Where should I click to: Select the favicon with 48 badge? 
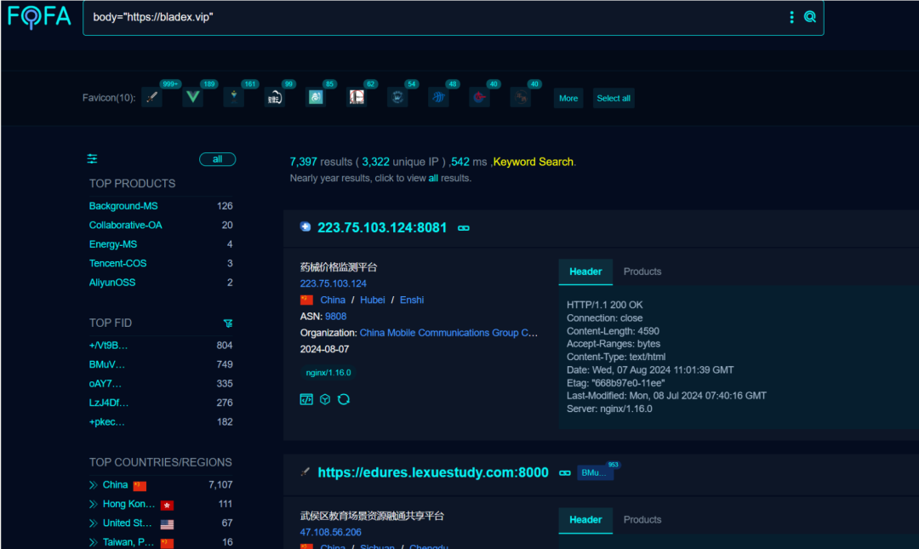coord(439,97)
